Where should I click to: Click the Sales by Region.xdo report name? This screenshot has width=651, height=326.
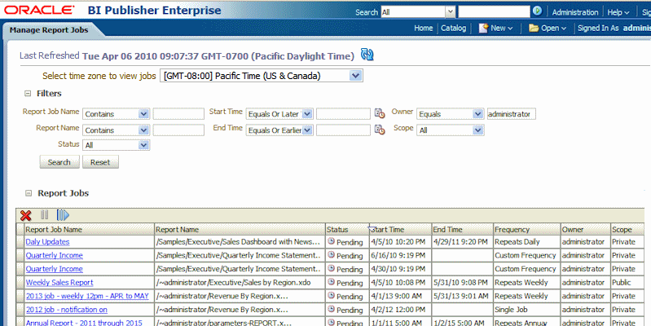[x=233, y=282]
